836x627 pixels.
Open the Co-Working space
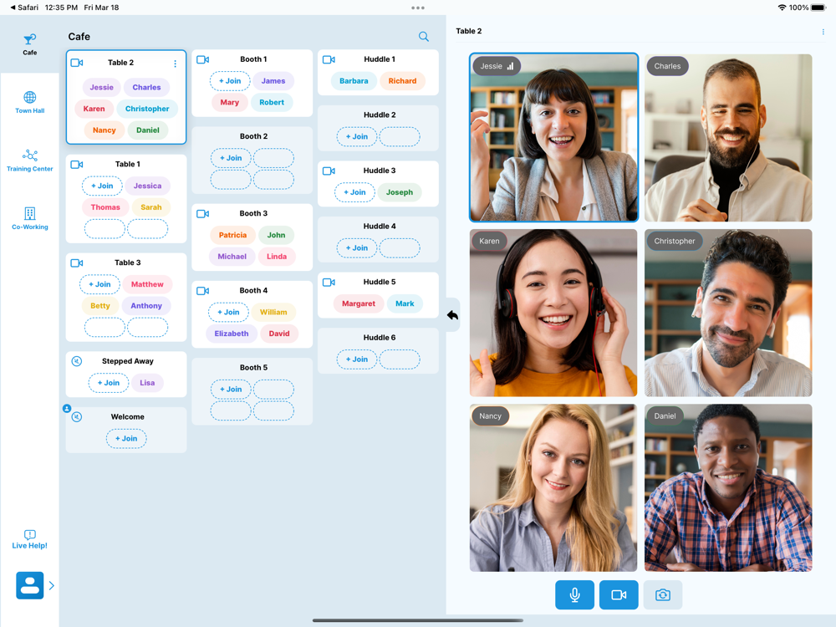click(x=30, y=218)
